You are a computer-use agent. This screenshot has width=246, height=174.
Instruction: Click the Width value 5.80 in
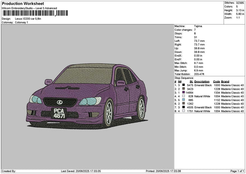pyautogui.click(x=240, y=14)
